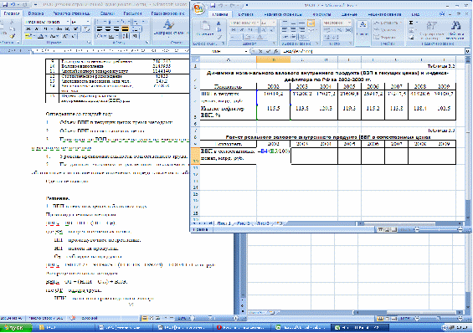473x333 pixels.
Task: Open line spacing dropdown in Word
Action: click(136, 29)
